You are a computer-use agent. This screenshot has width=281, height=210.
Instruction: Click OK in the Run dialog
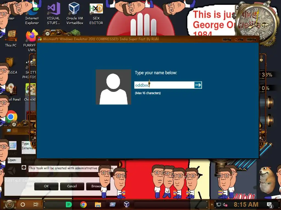[x=46, y=186]
